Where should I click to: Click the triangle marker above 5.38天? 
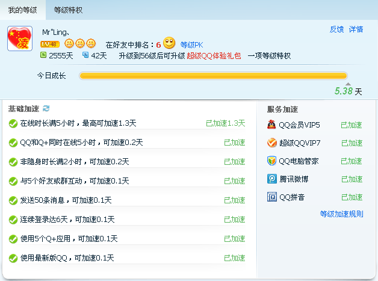pos(348,84)
